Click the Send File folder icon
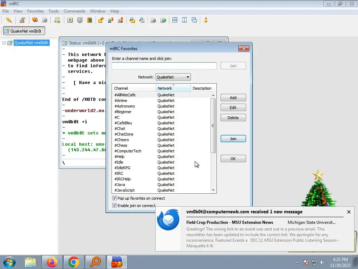Image resolution: width=358 pixels, height=269 pixels. tap(101, 20)
